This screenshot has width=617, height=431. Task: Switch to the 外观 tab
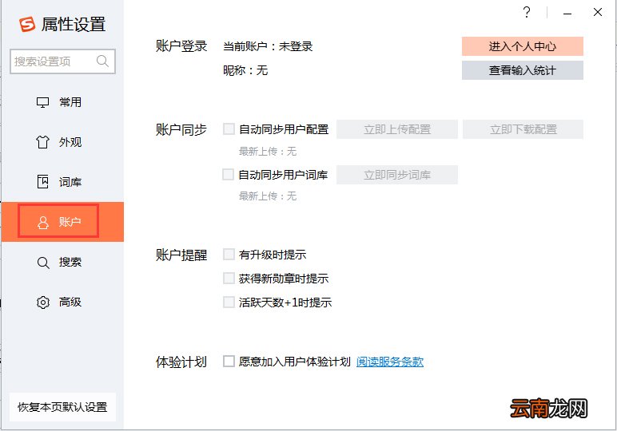pos(63,142)
